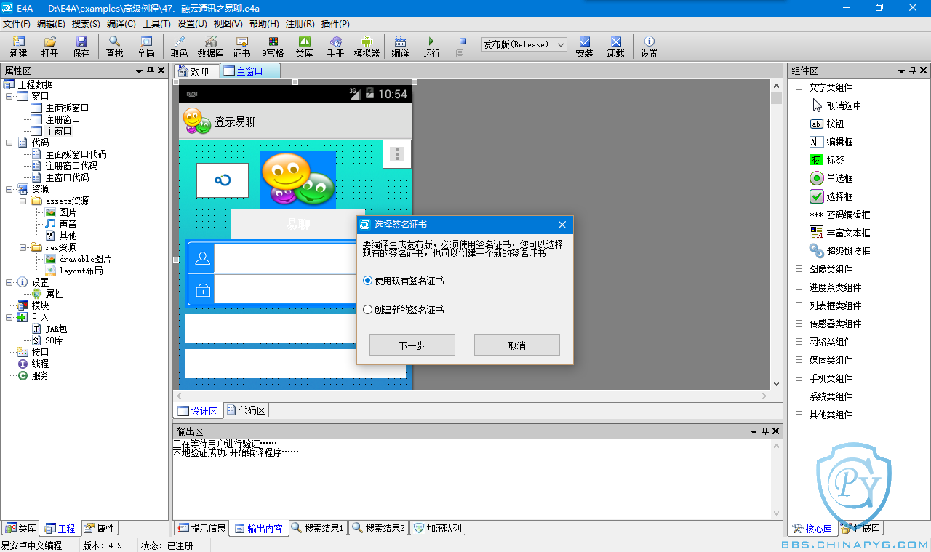Open the 9宫格 nine-patch tool
The height and width of the screenshot is (552, 931).
pos(273,47)
